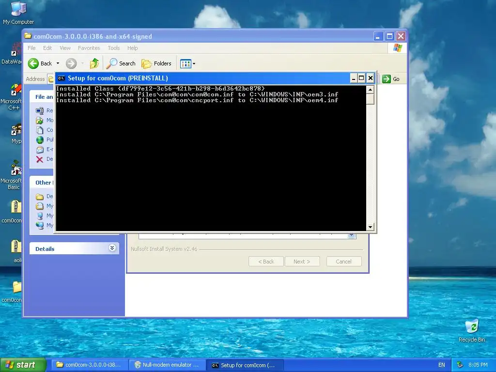This screenshot has width=496, height=372.
Task: Click the folder icon in Explorer title bar
Action: pos(28,36)
